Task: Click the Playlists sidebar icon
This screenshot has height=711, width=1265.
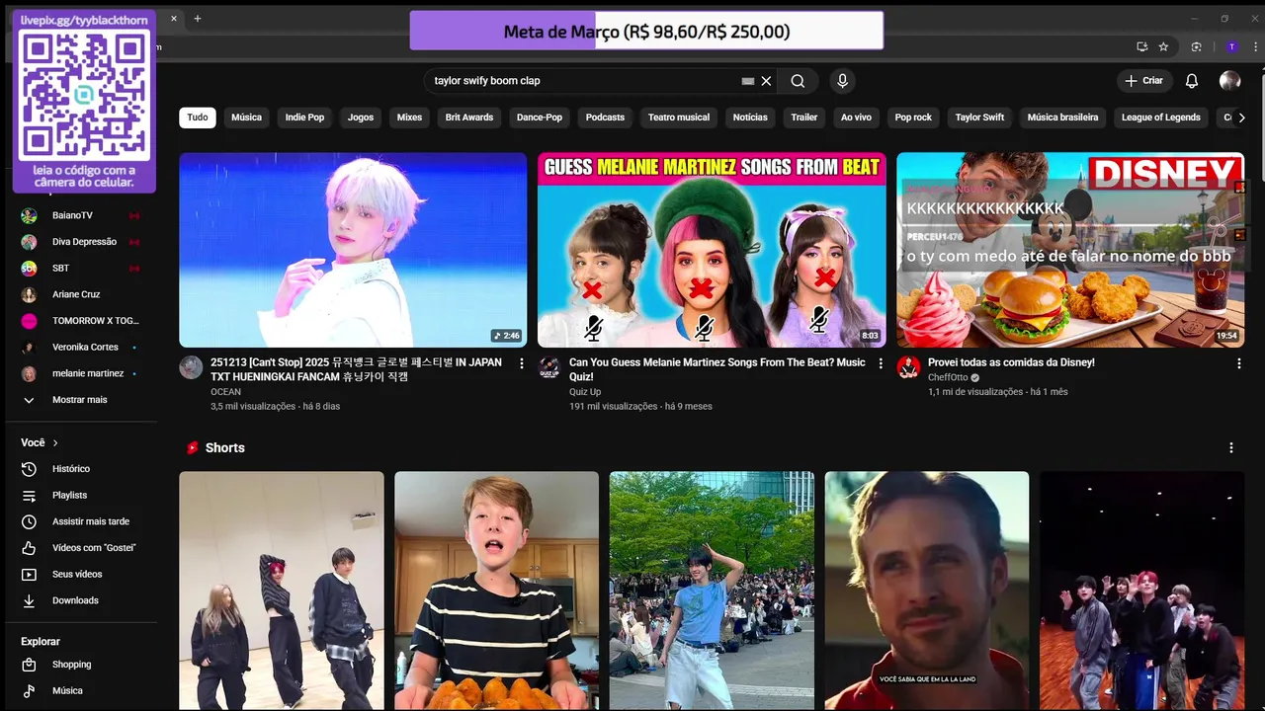Action: coord(29,495)
